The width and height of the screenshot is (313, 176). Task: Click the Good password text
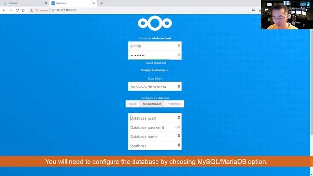click(x=156, y=63)
